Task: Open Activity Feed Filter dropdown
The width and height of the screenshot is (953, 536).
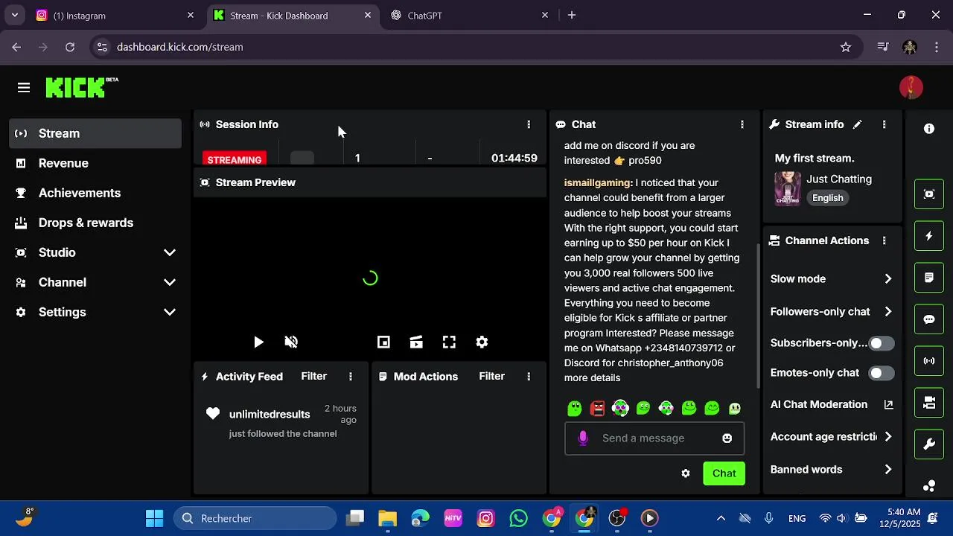Action: pos(314,377)
